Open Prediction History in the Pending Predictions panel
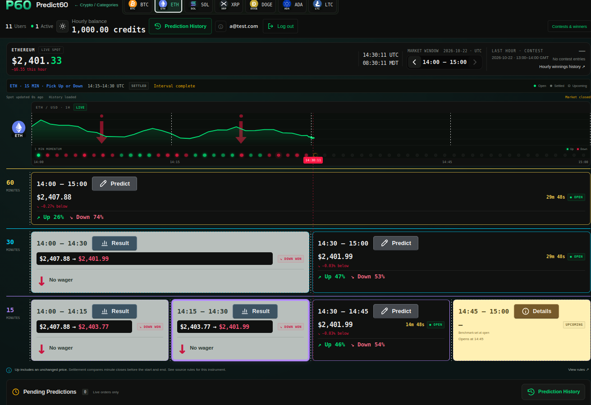591x405 pixels. pos(554,392)
